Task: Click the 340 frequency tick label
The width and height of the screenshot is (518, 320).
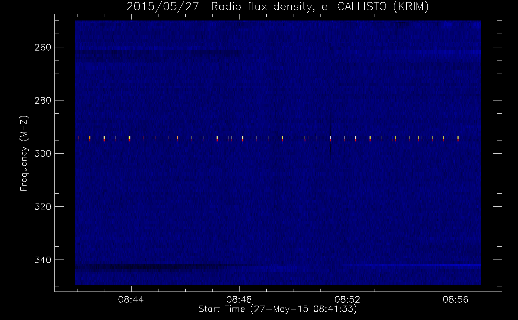Action: tap(43, 260)
